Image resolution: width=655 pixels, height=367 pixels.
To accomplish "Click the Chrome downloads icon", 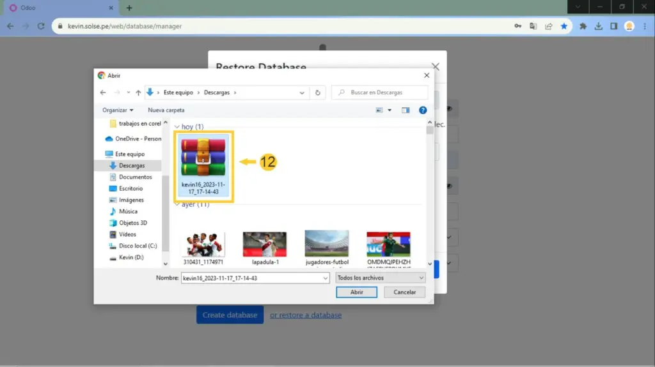I will point(598,26).
